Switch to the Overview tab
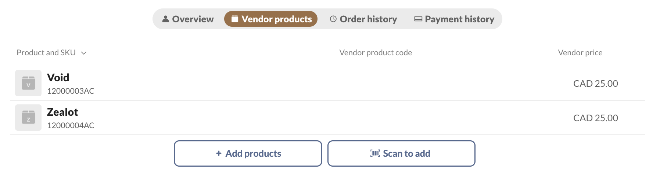Screen dimensions: 660x178 click(188, 19)
